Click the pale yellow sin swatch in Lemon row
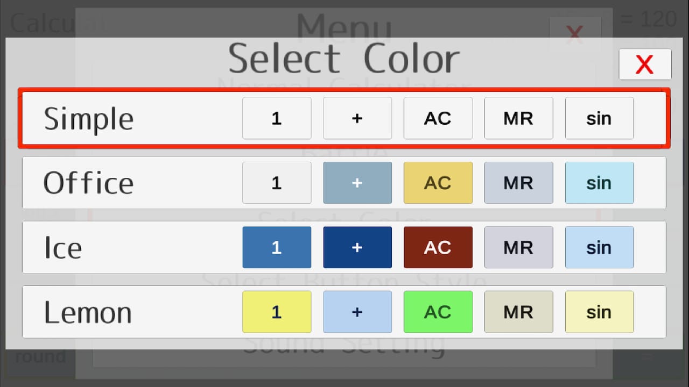The width and height of the screenshot is (689, 387). (x=599, y=312)
